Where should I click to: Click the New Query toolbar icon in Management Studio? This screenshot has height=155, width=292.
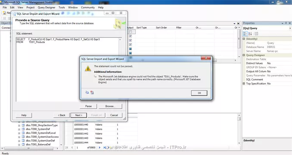pyautogui.click(x=4, y=12)
